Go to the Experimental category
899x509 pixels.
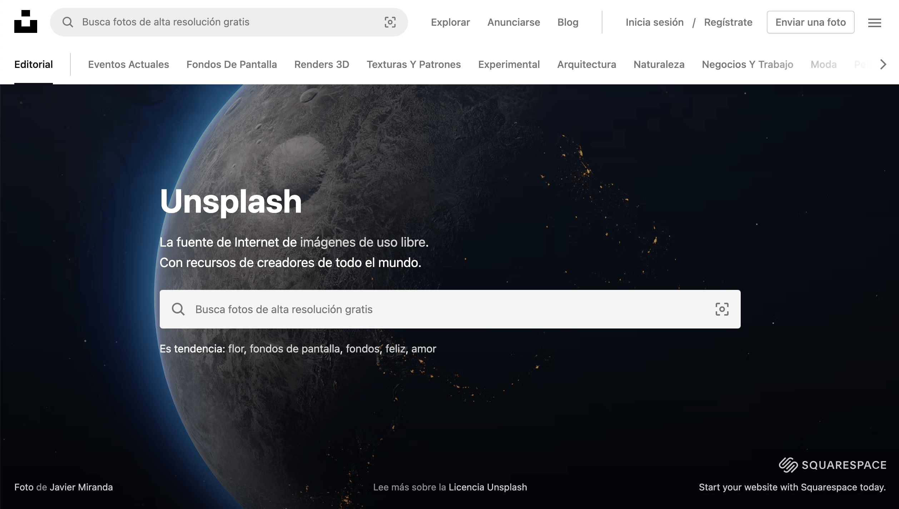click(509, 64)
